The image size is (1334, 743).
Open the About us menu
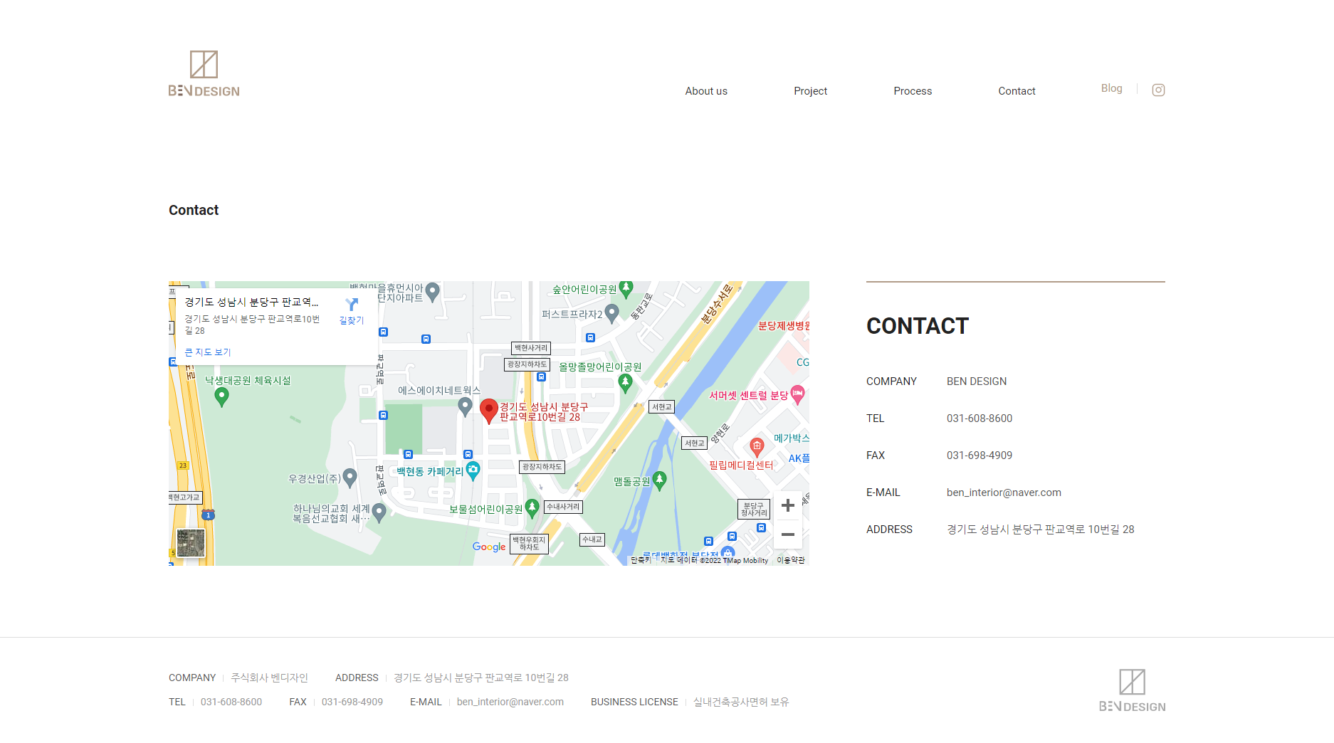(706, 91)
